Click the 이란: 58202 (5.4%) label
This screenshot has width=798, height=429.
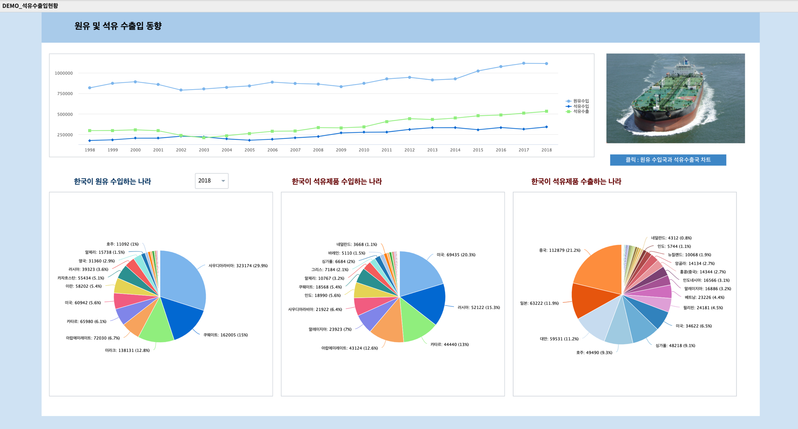pos(84,286)
